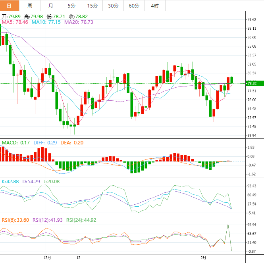Click the MA10 indicator label

pos(46,23)
